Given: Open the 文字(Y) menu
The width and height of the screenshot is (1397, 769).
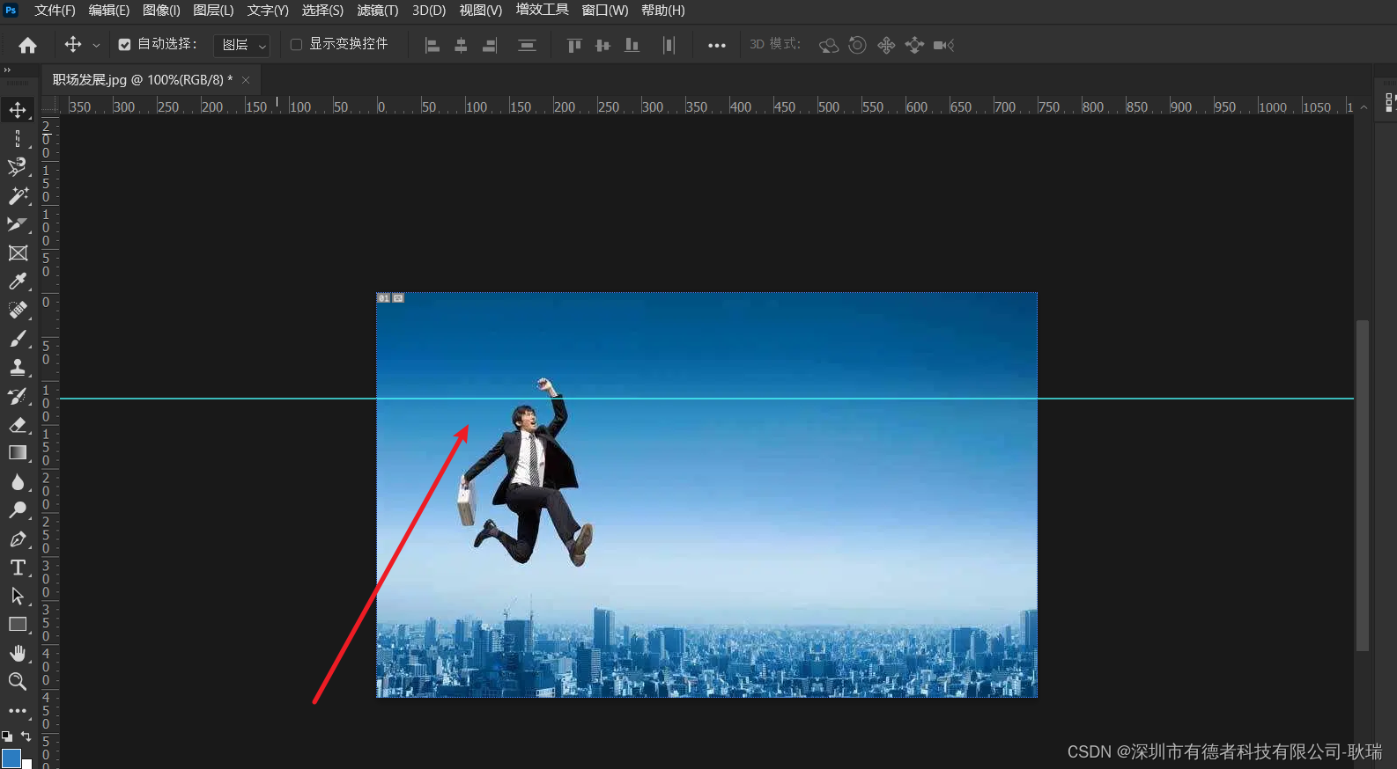Looking at the screenshot, I should 268,11.
